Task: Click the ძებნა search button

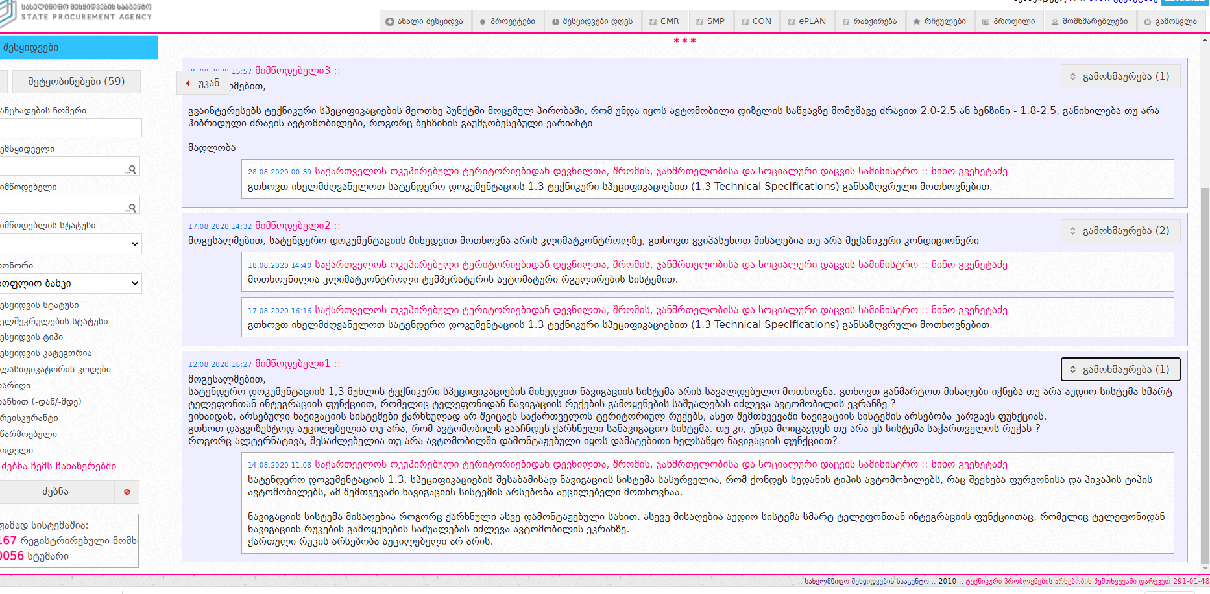Action: pyautogui.click(x=56, y=492)
